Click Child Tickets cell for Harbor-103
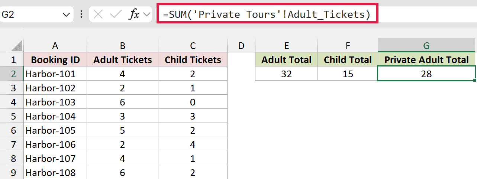The image size is (477, 179). pyautogui.click(x=193, y=102)
